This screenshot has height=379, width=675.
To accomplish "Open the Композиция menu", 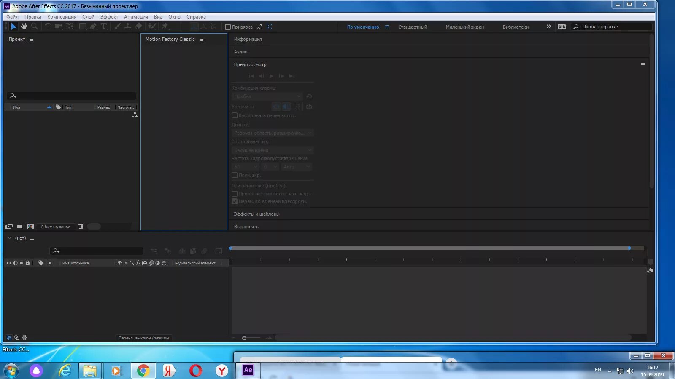I will point(62,17).
